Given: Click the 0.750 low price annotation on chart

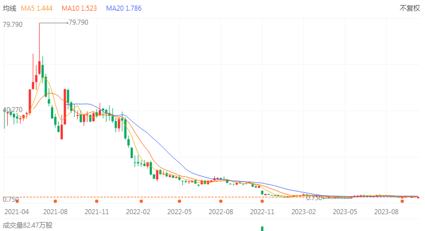Looking at the screenshot, I should click(x=314, y=197).
